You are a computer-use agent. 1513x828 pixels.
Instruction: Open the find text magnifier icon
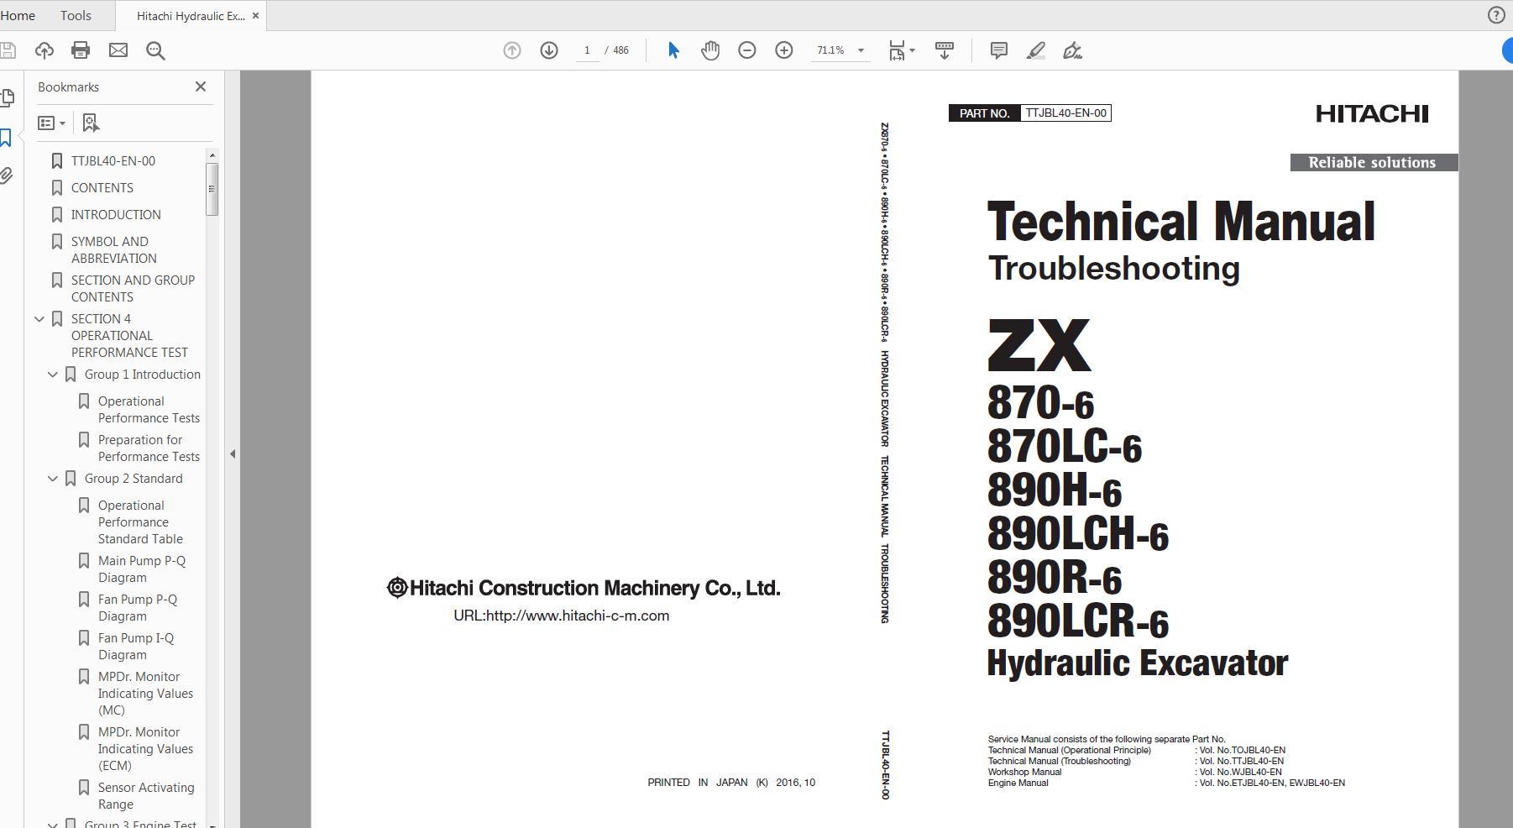pyautogui.click(x=155, y=50)
